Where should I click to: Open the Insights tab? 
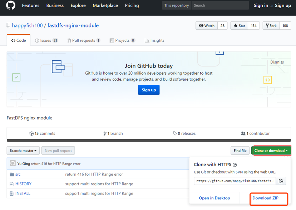coord(154,40)
